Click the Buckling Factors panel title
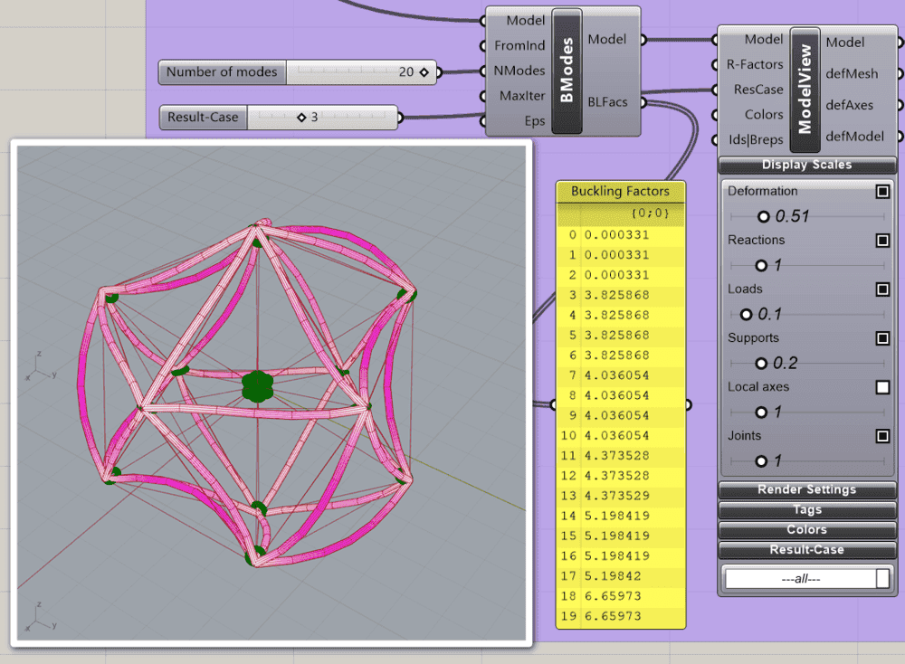Viewport: 905px width, 664px height. tap(620, 191)
